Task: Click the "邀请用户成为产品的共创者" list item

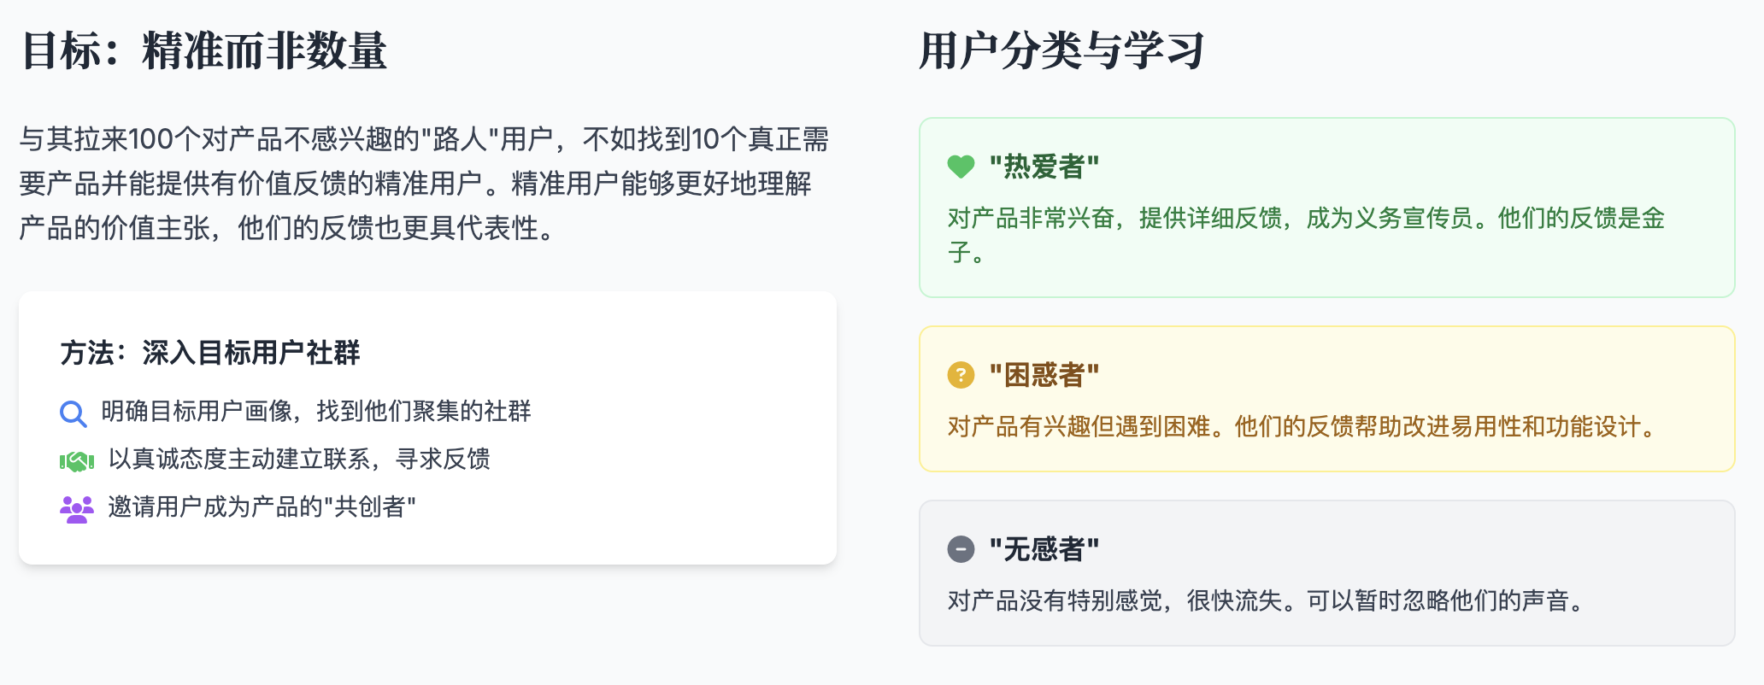Action: (x=262, y=507)
